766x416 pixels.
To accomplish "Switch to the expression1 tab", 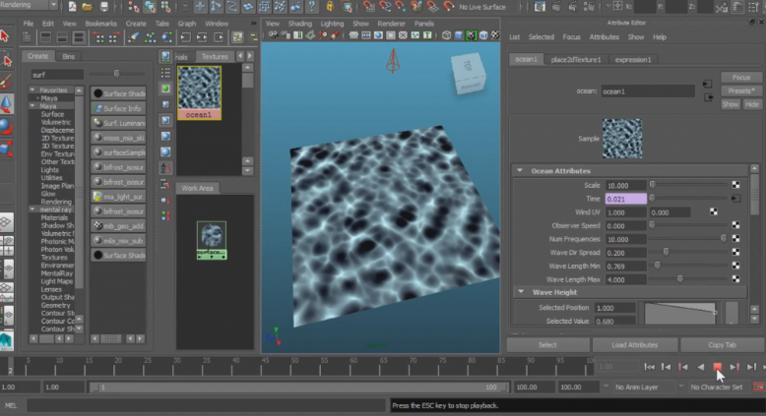I will point(633,59).
